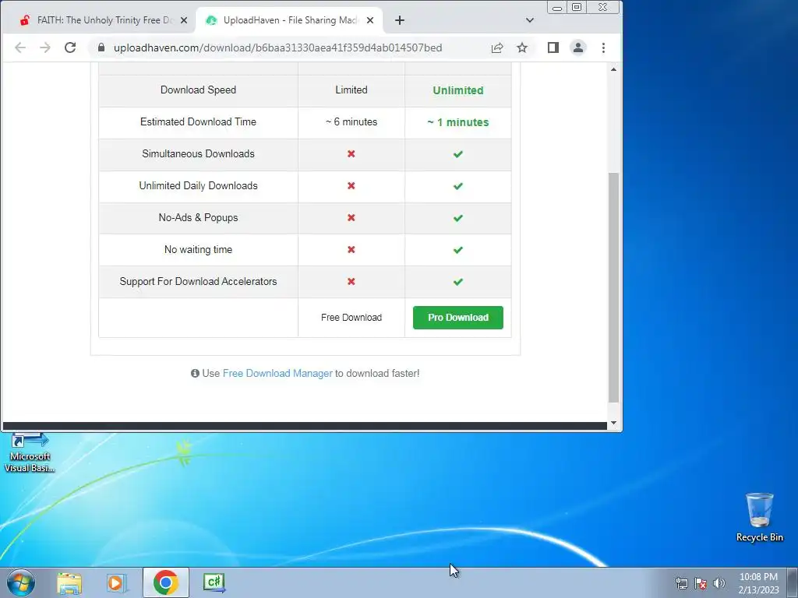
Task: Click the vertical scrollbar thumb
Action: (614, 287)
